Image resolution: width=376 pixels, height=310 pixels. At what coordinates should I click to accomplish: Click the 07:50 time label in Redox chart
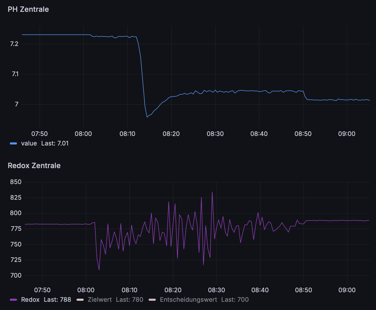click(x=42, y=290)
